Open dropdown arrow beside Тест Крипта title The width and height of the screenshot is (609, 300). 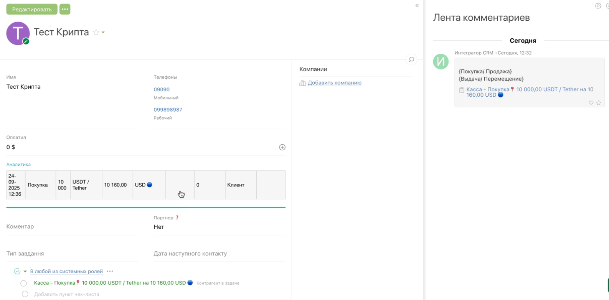(103, 33)
